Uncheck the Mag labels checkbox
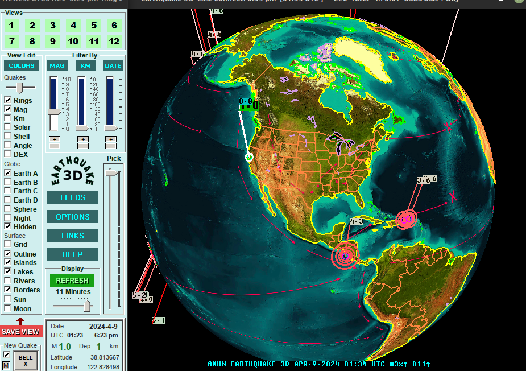The height and width of the screenshot is (371, 526). 7,109
